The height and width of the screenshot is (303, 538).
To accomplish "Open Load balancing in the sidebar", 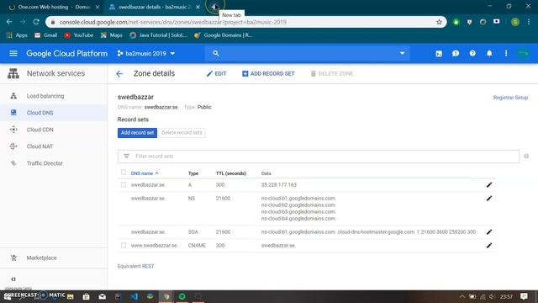I will [45, 96].
